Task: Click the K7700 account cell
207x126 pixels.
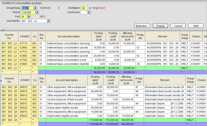Action: point(25,60)
